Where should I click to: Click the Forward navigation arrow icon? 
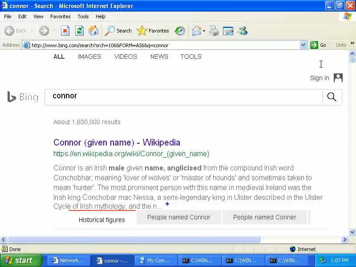click(44, 31)
